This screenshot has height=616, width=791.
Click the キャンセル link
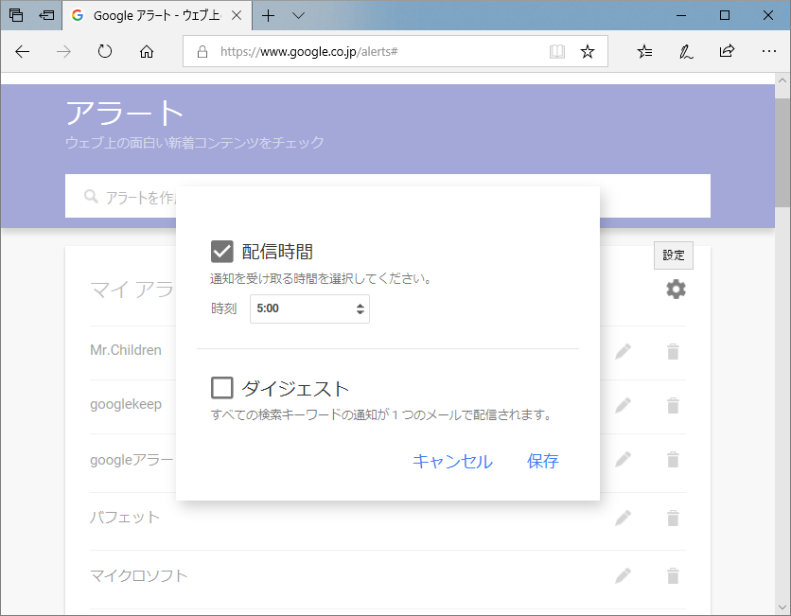coord(452,461)
